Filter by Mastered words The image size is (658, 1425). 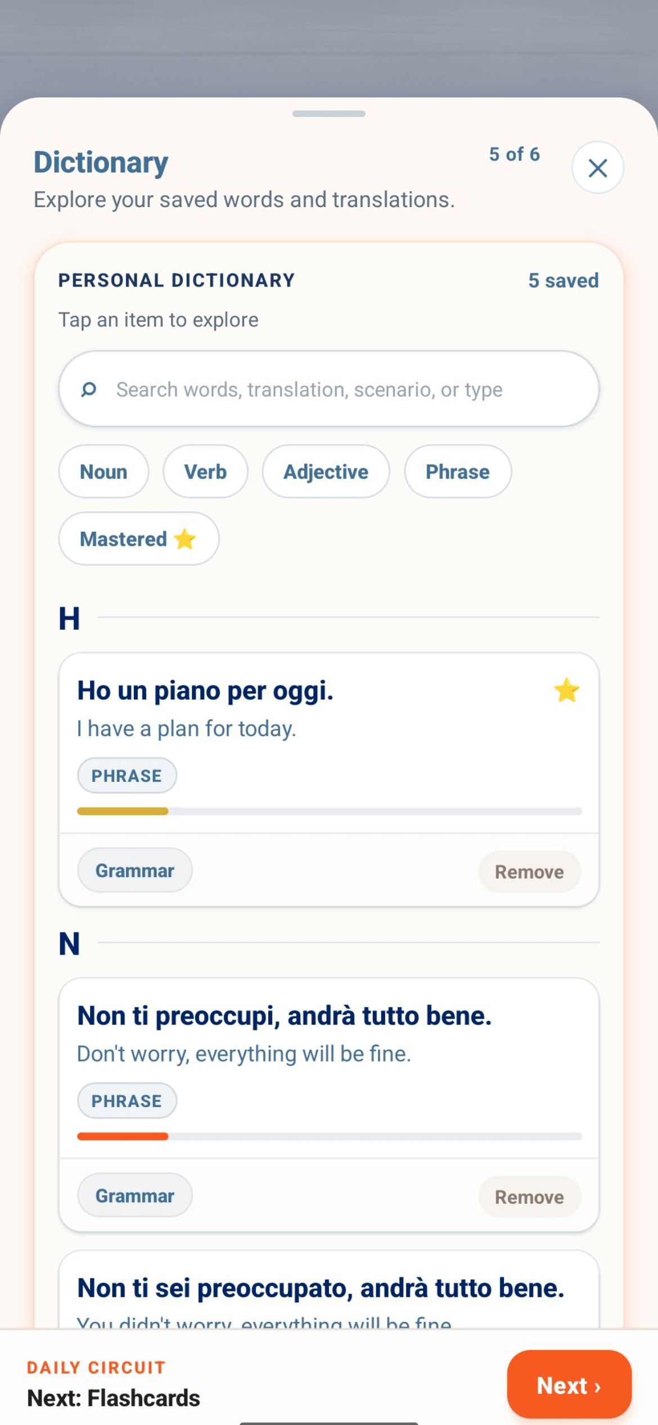pos(138,539)
